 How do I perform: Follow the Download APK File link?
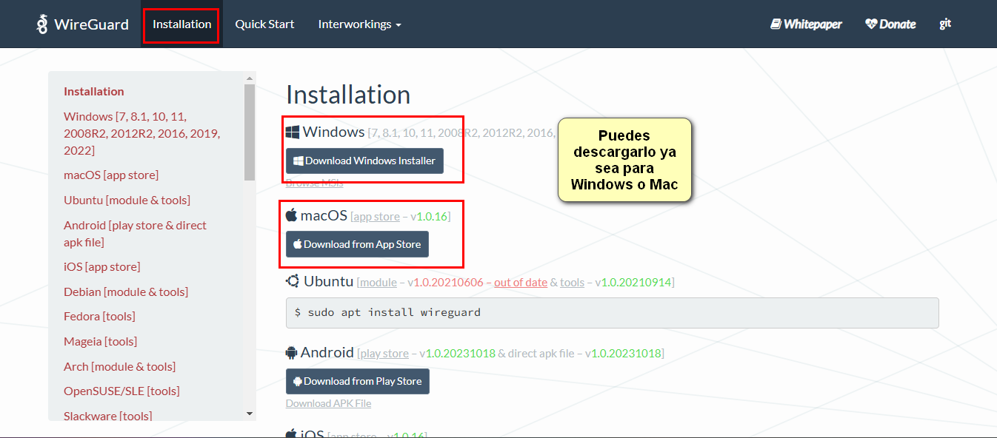coord(328,402)
